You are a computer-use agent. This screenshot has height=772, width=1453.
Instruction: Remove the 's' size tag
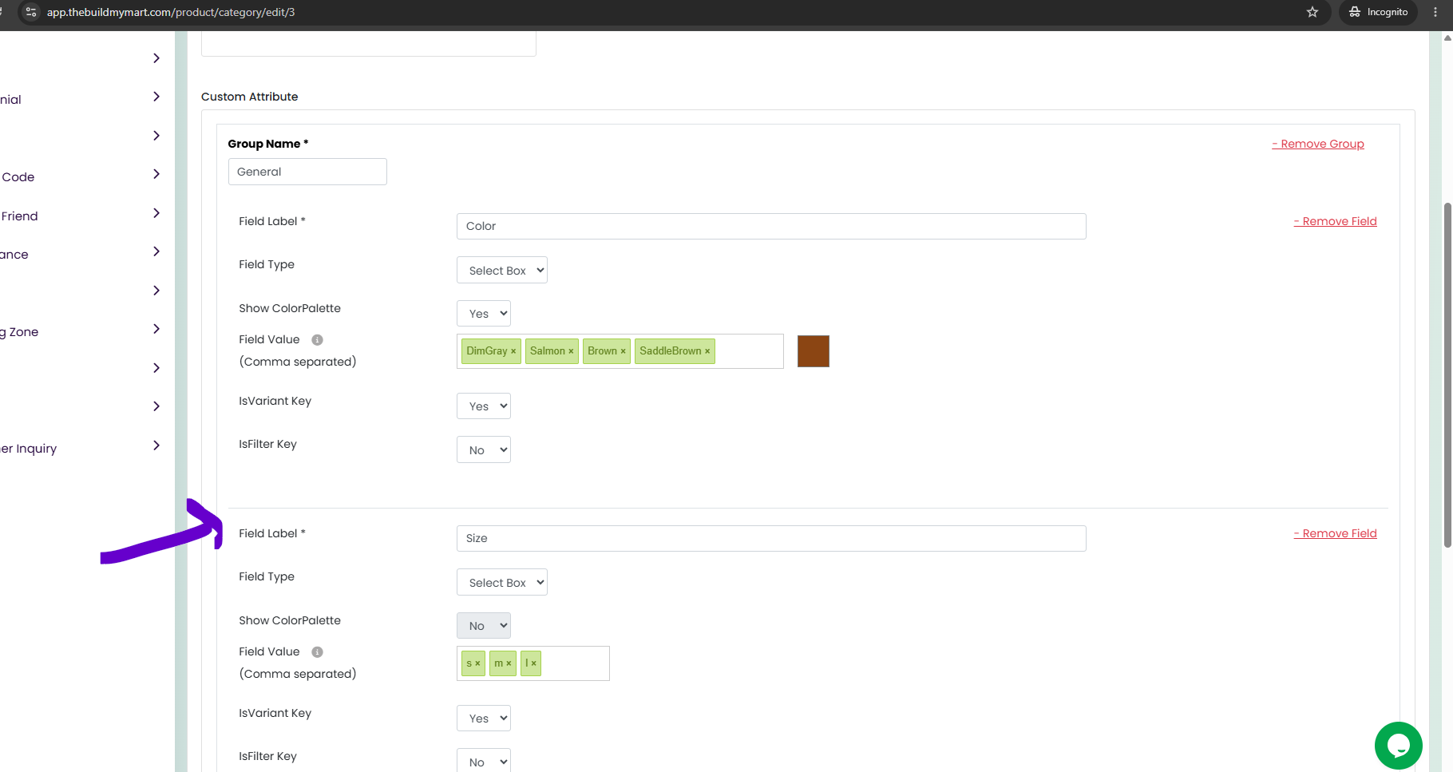click(478, 663)
